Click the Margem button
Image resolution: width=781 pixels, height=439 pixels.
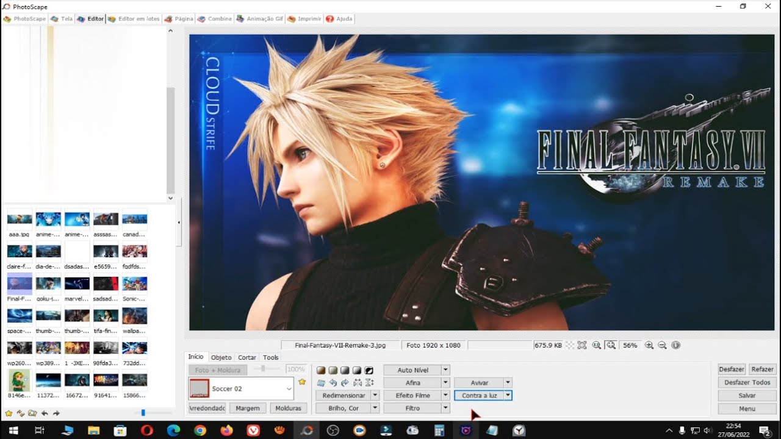(248, 408)
